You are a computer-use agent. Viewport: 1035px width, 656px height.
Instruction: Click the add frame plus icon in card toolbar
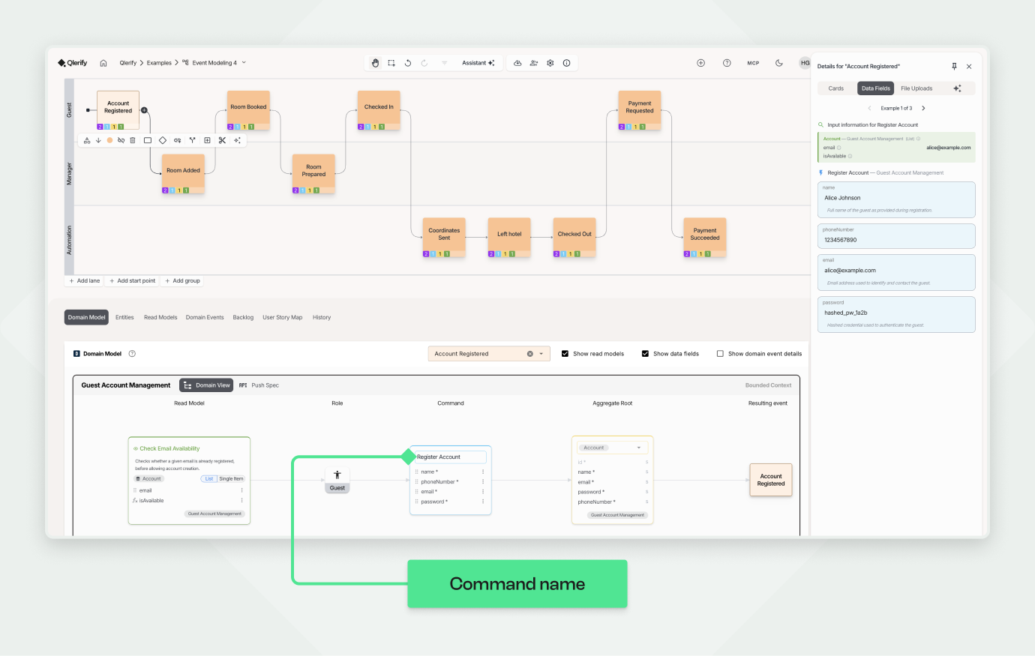coord(207,140)
